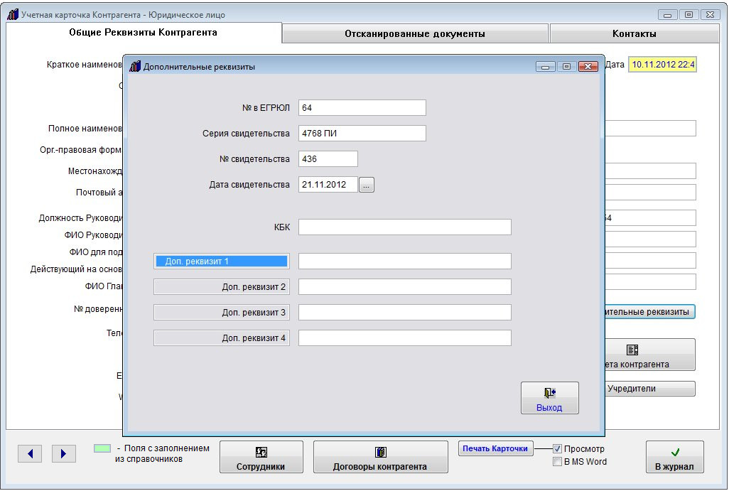Viewport: 729px width, 491px height.
Task: Click the Доп. реквизит 3 value field
Action: pos(405,313)
